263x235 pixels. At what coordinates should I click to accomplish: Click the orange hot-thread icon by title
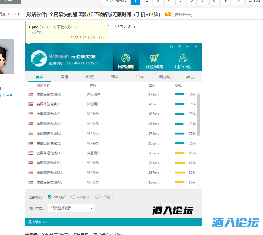point(168,14)
